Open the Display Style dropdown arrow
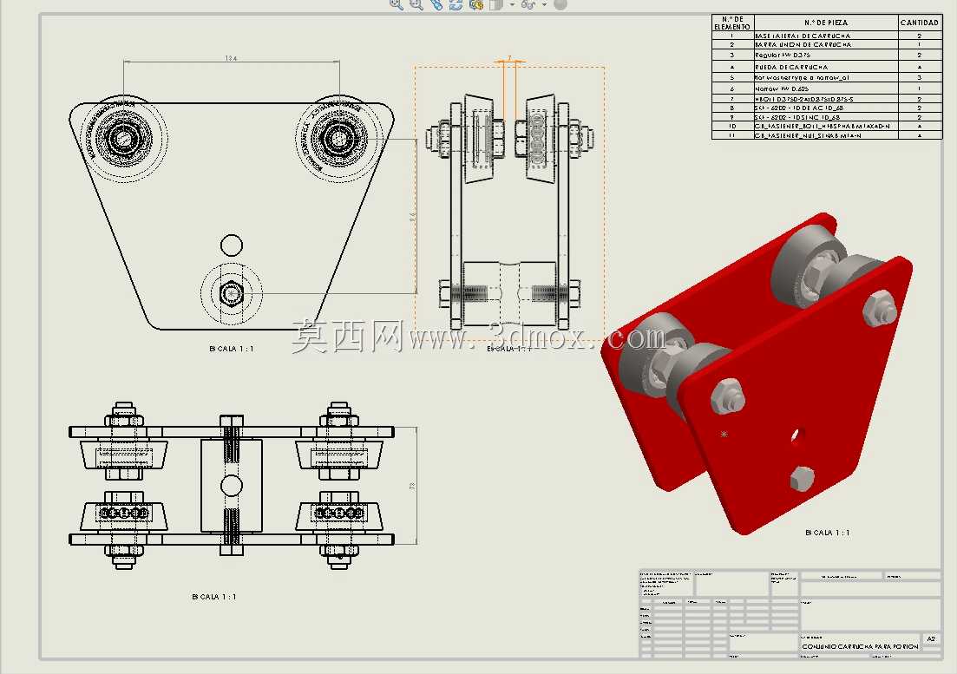 [x=511, y=5]
